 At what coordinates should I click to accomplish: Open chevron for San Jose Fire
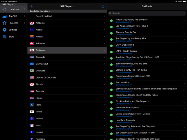(184, 84)
